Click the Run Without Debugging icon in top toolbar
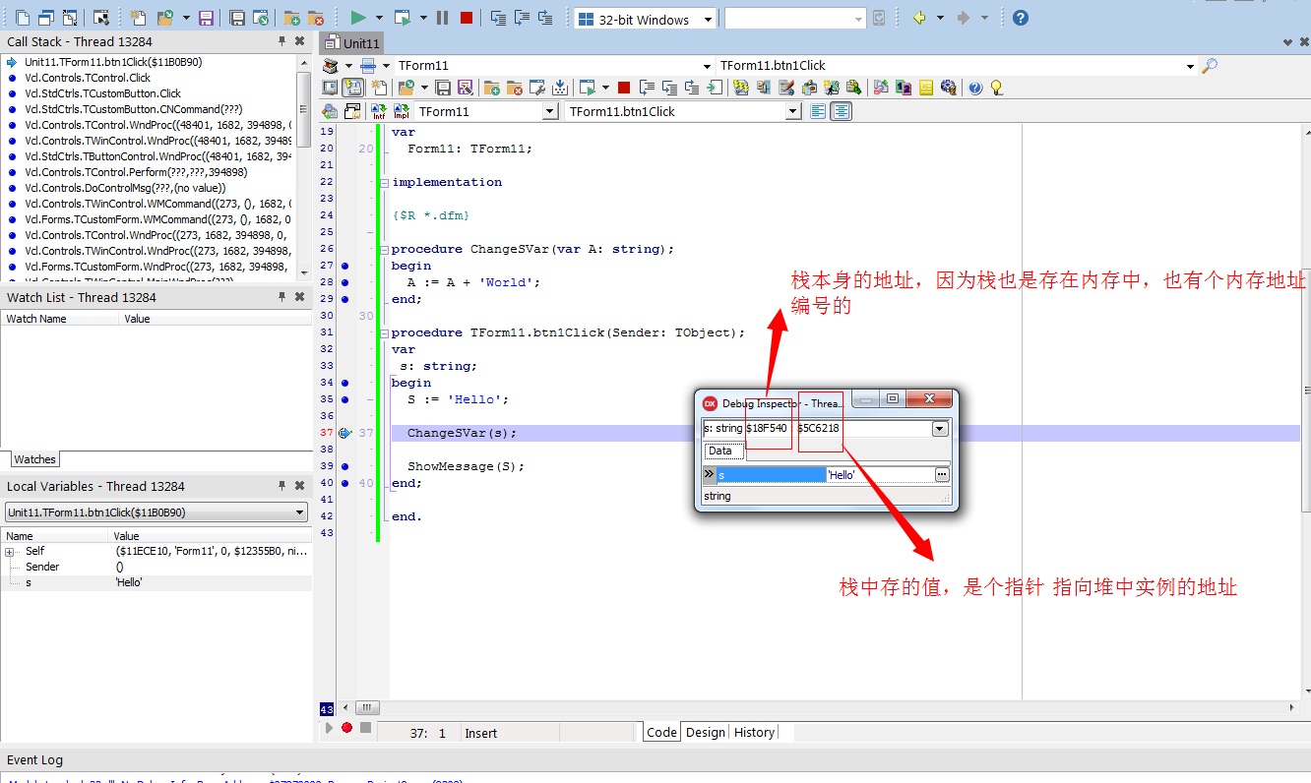Screen dimensions: 1311x783 pos(402,18)
